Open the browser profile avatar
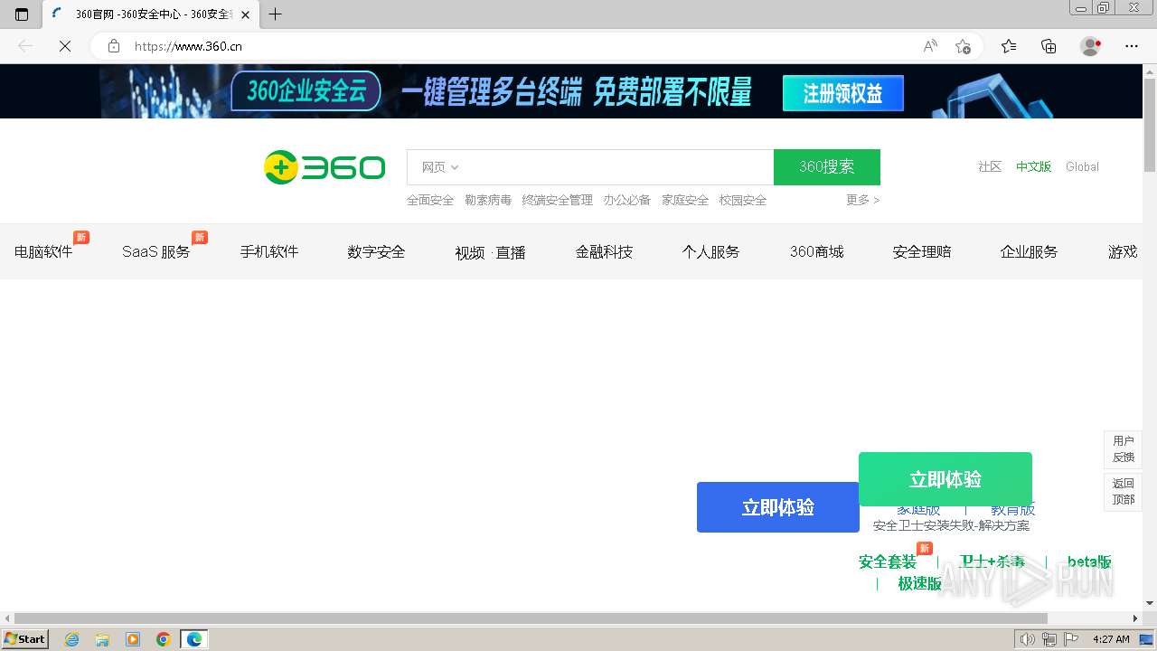Image resolution: width=1157 pixels, height=651 pixels. click(1091, 46)
